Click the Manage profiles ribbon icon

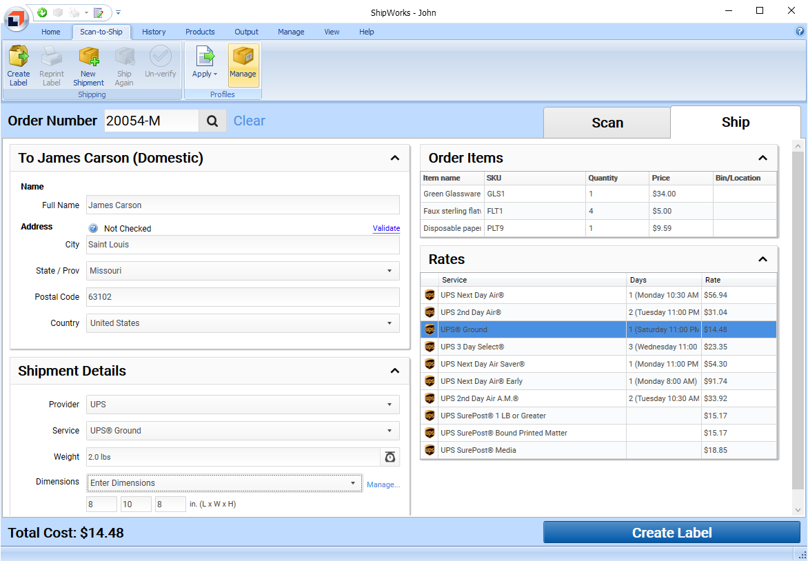243,65
